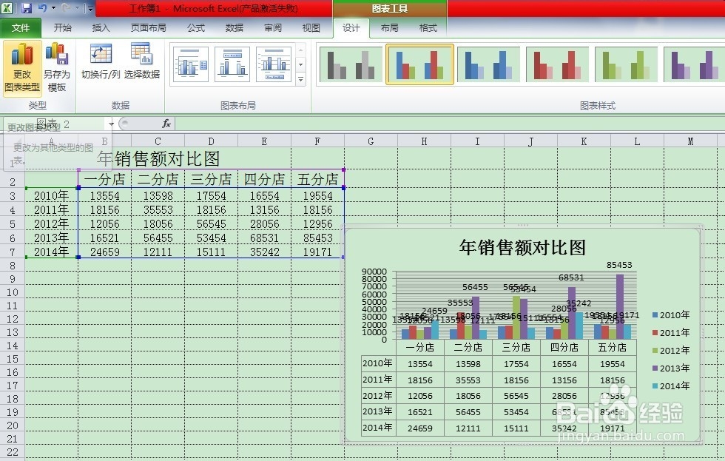Click the Save icon in quick access toolbar
The width and height of the screenshot is (725, 461).
(x=26, y=8)
